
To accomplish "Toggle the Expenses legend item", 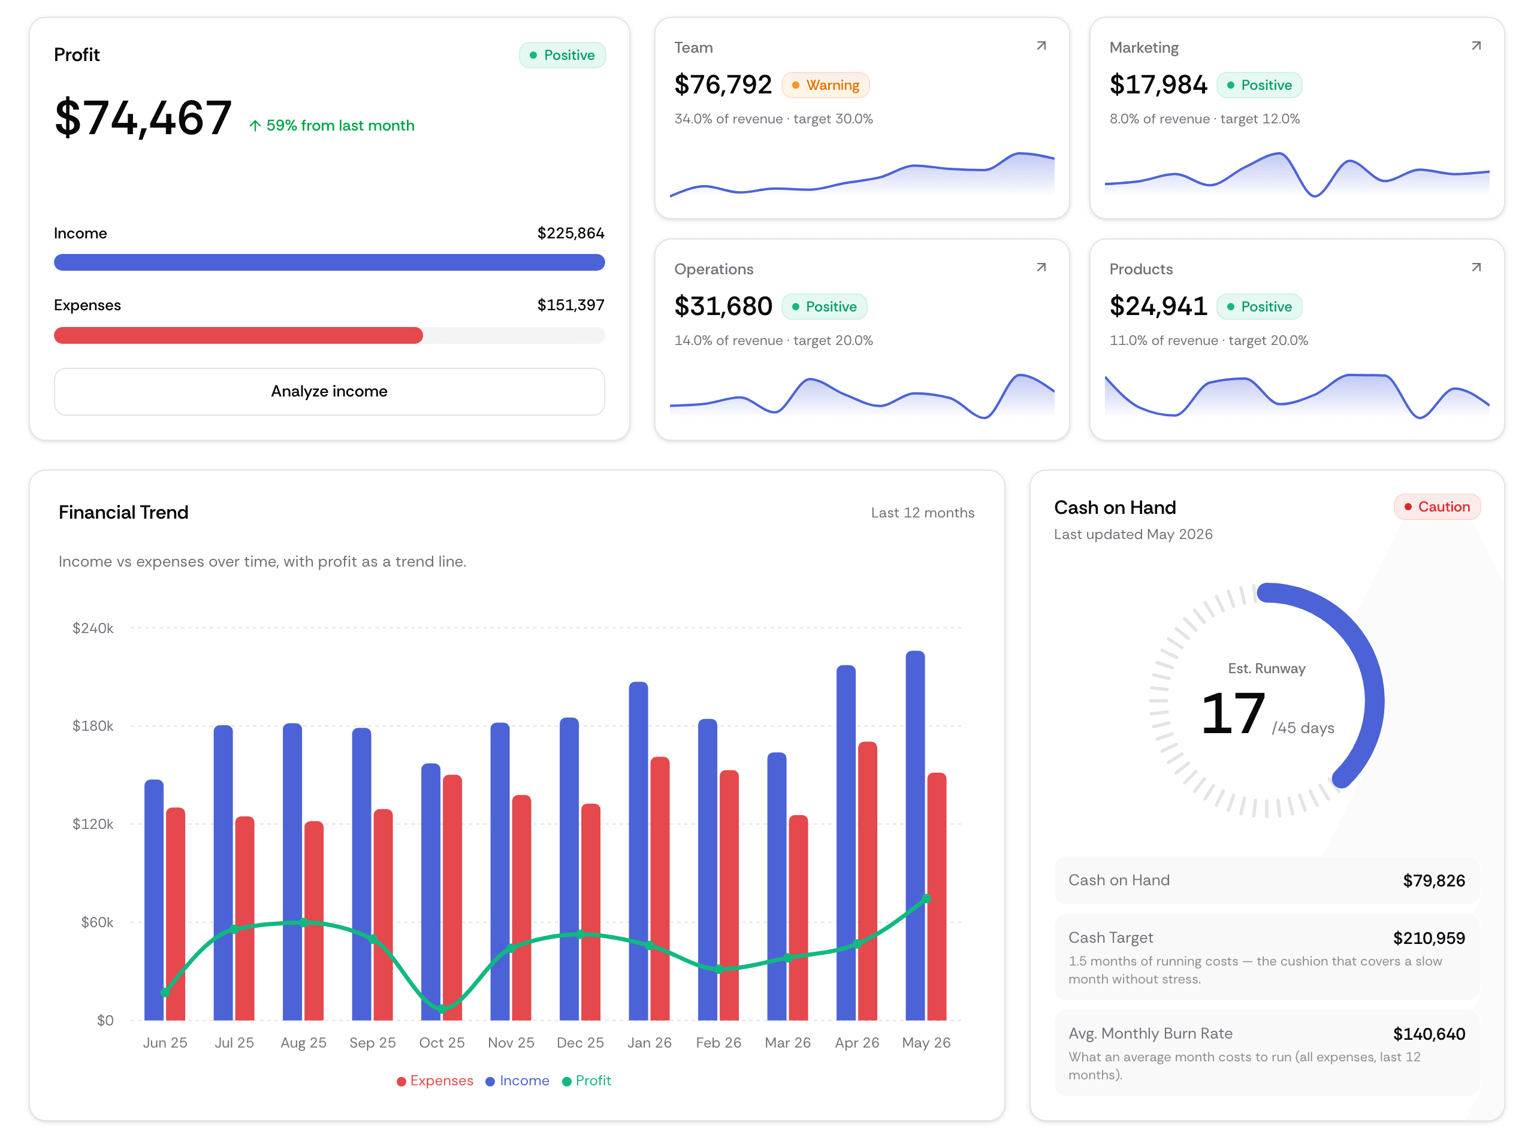I will tap(435, 1081).
